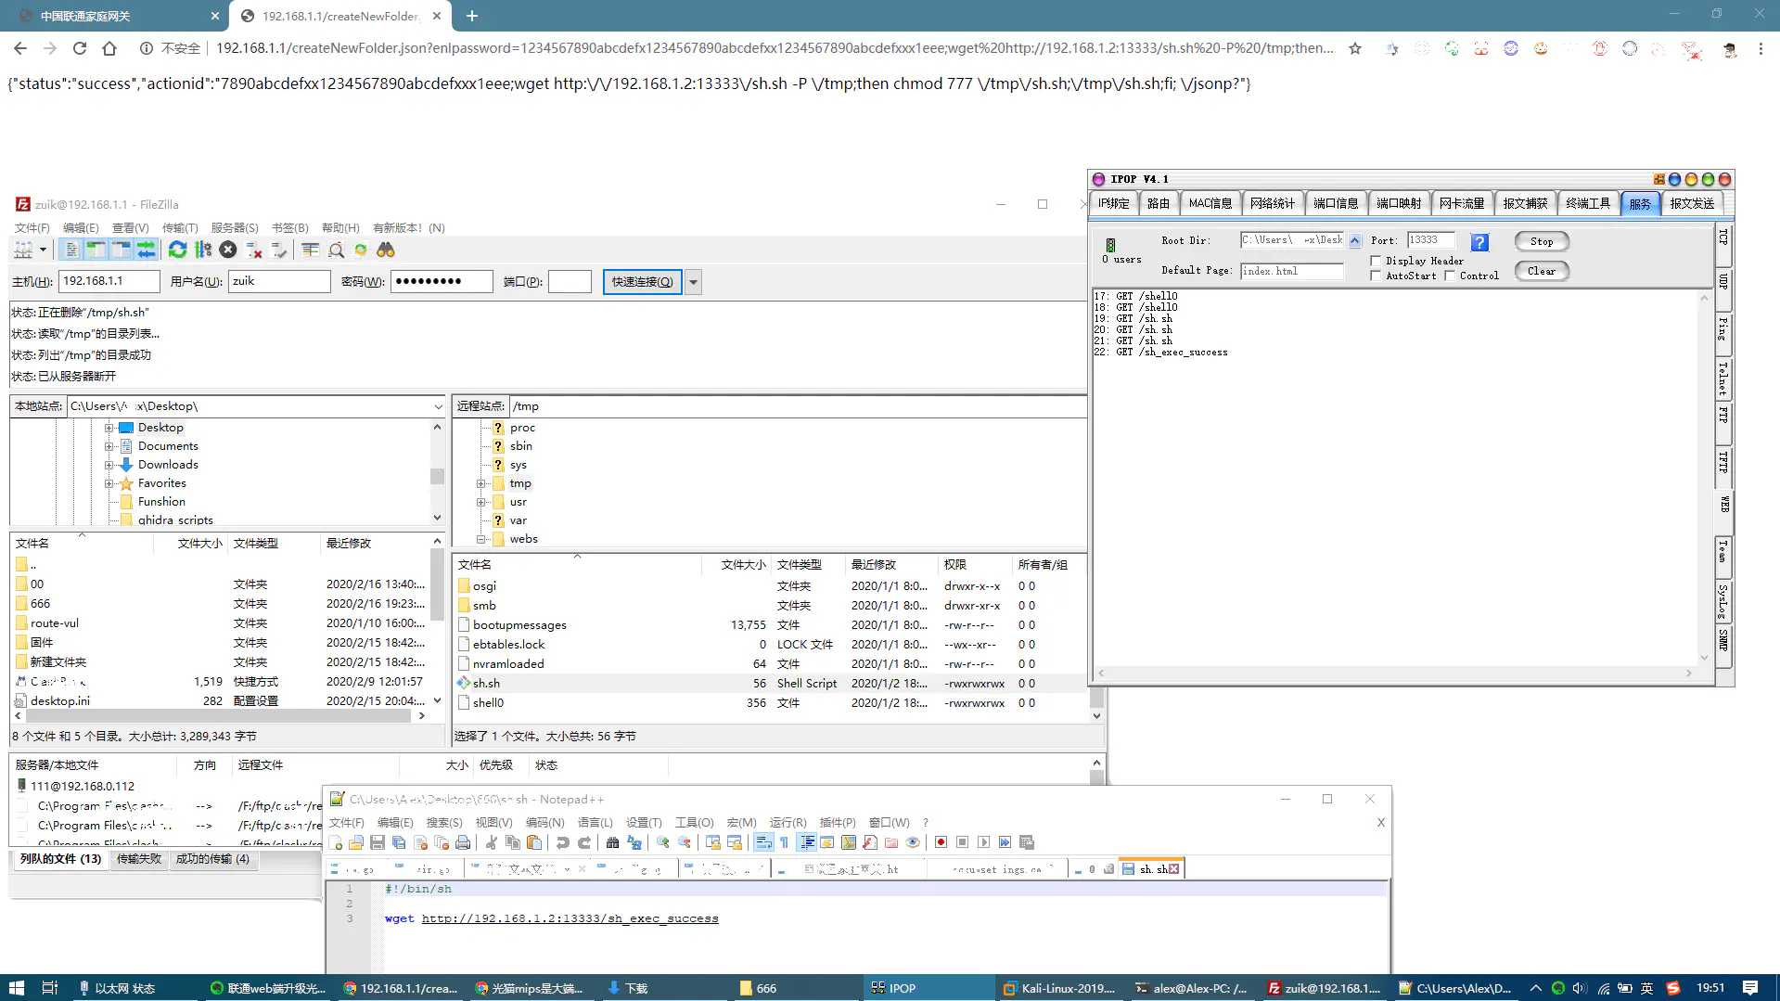Screen dimensions: 1780x1001
Task: Switch to the 报文发送 tab in IPOP
Action: (x=1693, y=203)
